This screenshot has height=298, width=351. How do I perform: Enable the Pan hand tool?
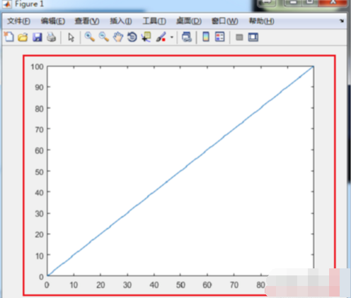point(118,37)
